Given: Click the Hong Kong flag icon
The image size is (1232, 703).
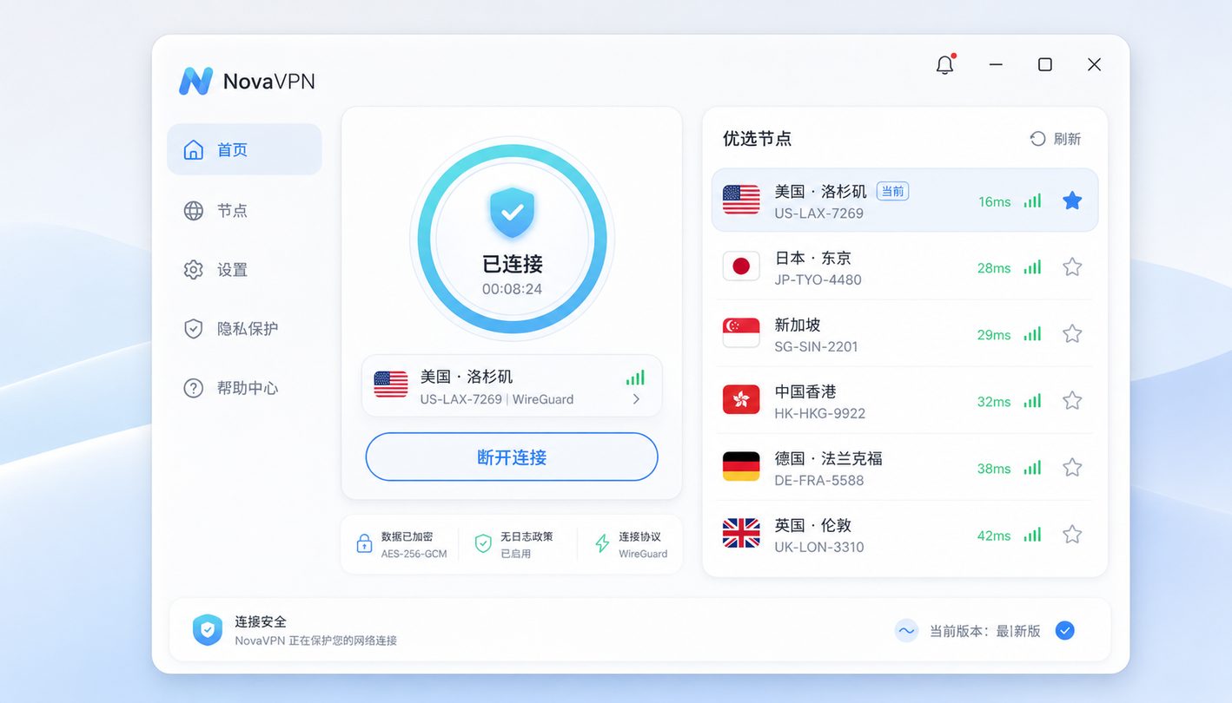Looking at the screenshot, I should [741, 400].
